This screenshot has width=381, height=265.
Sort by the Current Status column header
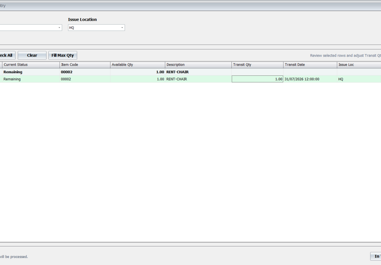(x=31, y=65)
